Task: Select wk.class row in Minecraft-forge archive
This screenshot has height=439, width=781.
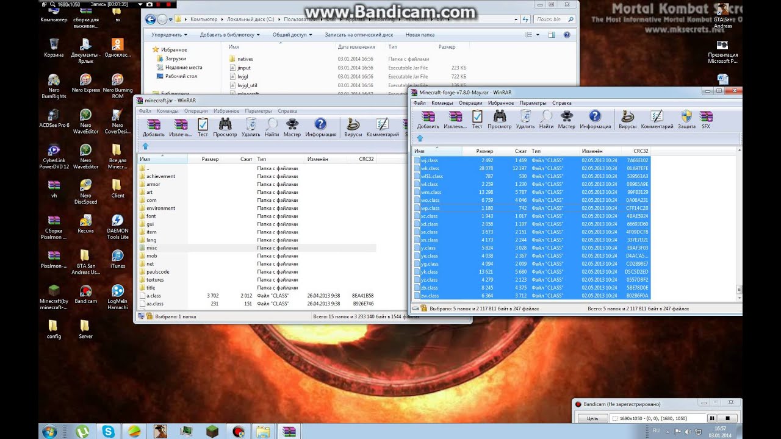Action: pyautogui.click(x=531, y=168)
